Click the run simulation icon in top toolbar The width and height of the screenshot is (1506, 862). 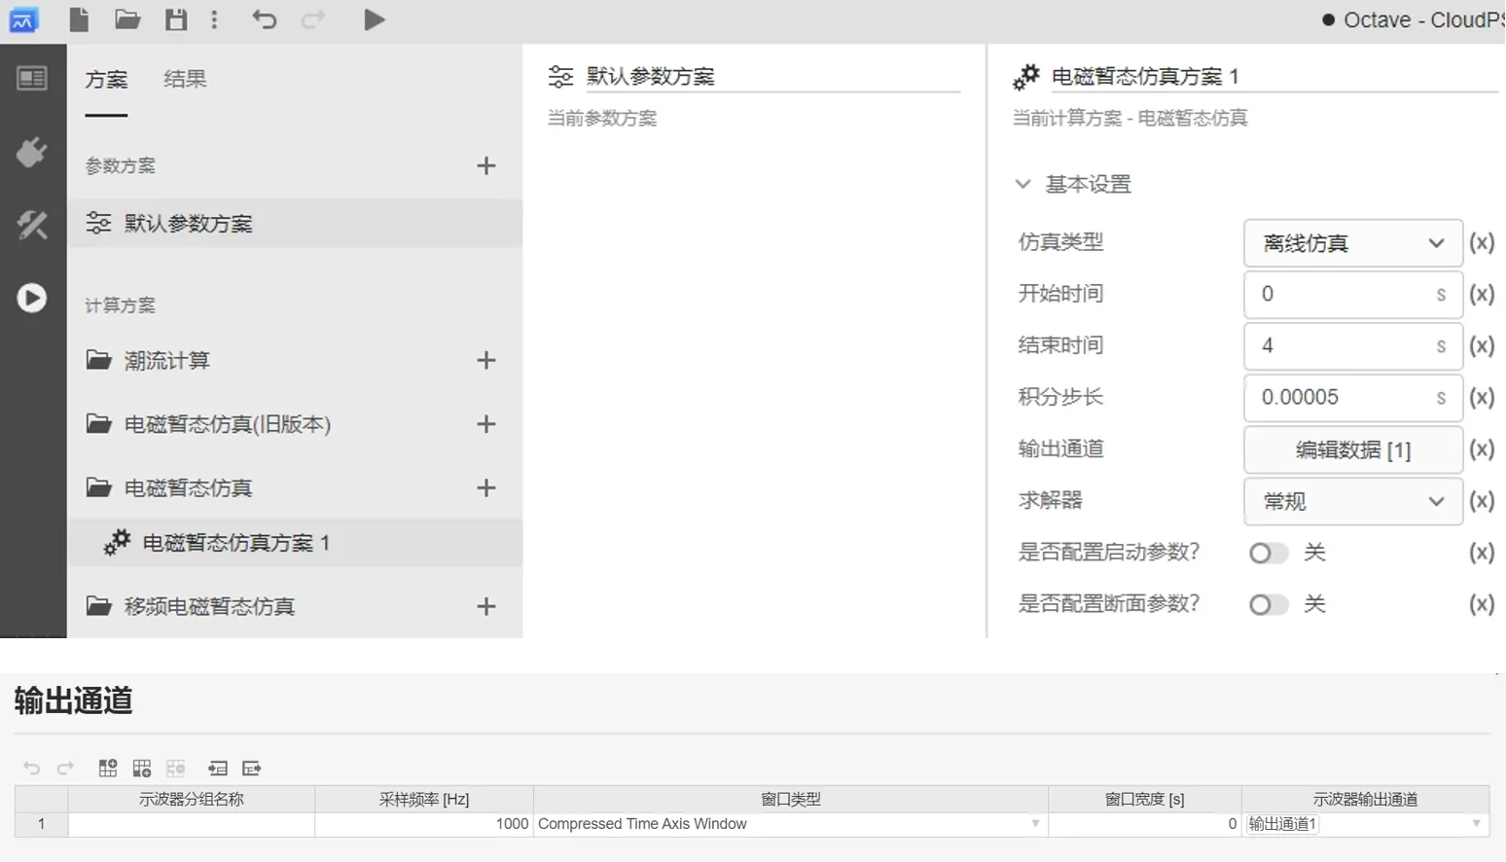[x=375, y=19]
